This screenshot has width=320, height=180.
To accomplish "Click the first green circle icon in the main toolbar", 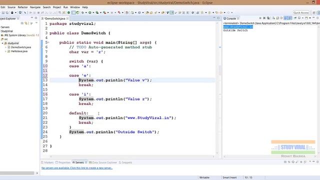I will [69, 12].
